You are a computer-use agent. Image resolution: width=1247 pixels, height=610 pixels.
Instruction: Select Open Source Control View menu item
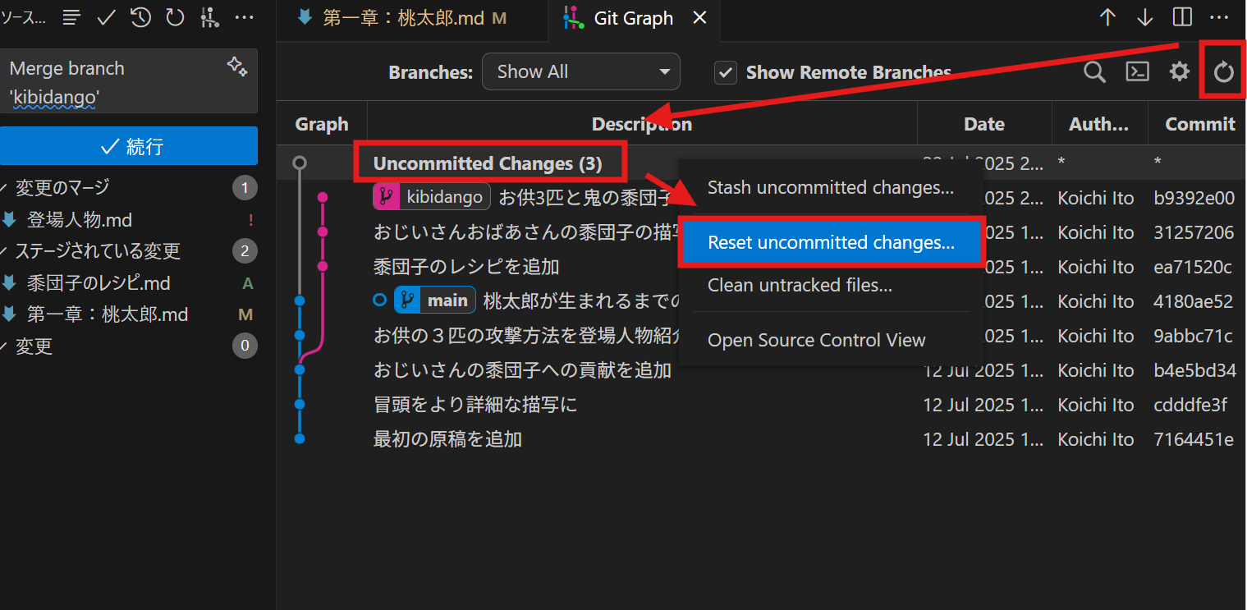tap(831, 340)
